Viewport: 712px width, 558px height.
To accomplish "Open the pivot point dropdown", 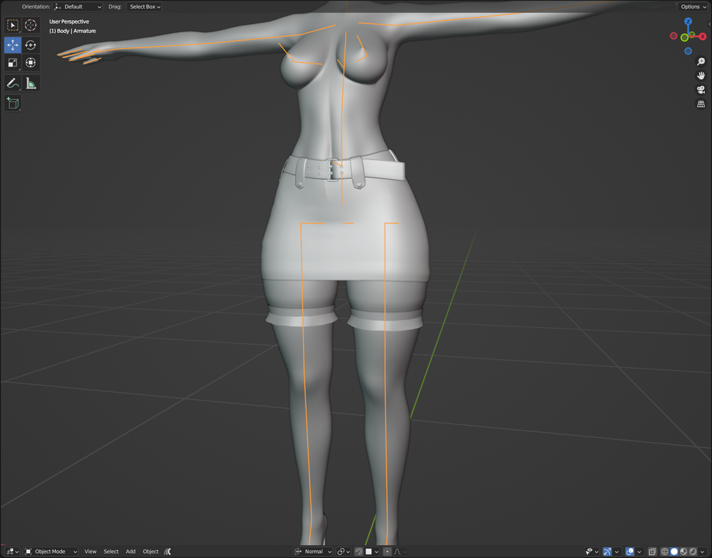I will coord(344,552).
